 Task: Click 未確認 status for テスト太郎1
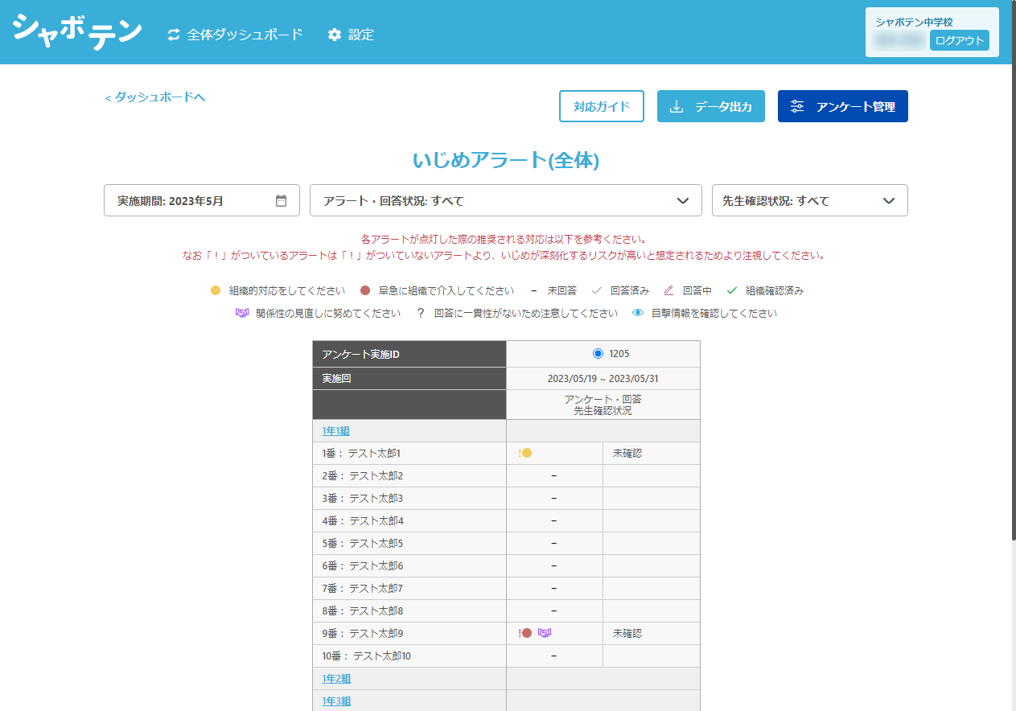tap(627, 454)
